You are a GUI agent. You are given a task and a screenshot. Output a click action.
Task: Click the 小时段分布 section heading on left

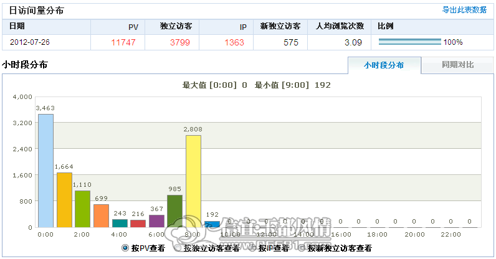pos(25,65)
